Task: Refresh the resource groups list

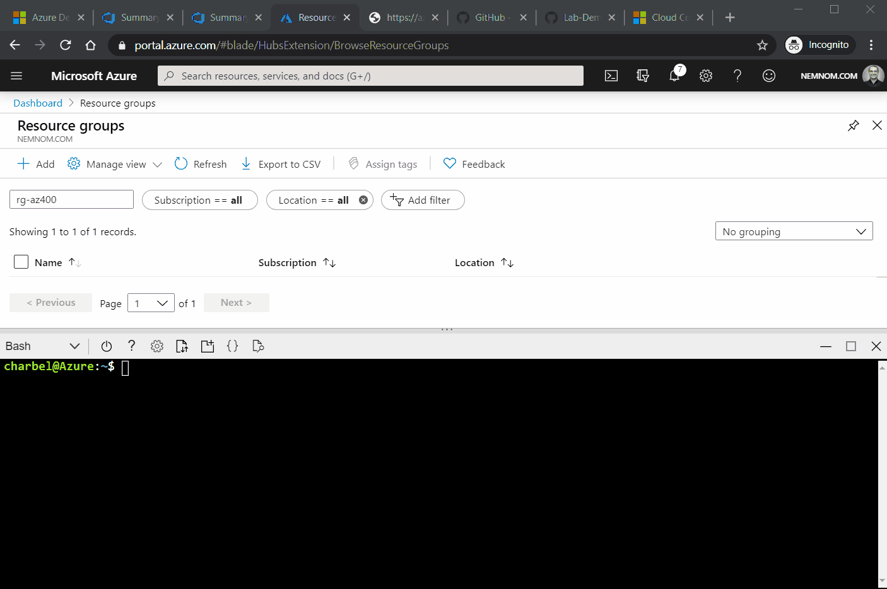Action: click(201, 164)
